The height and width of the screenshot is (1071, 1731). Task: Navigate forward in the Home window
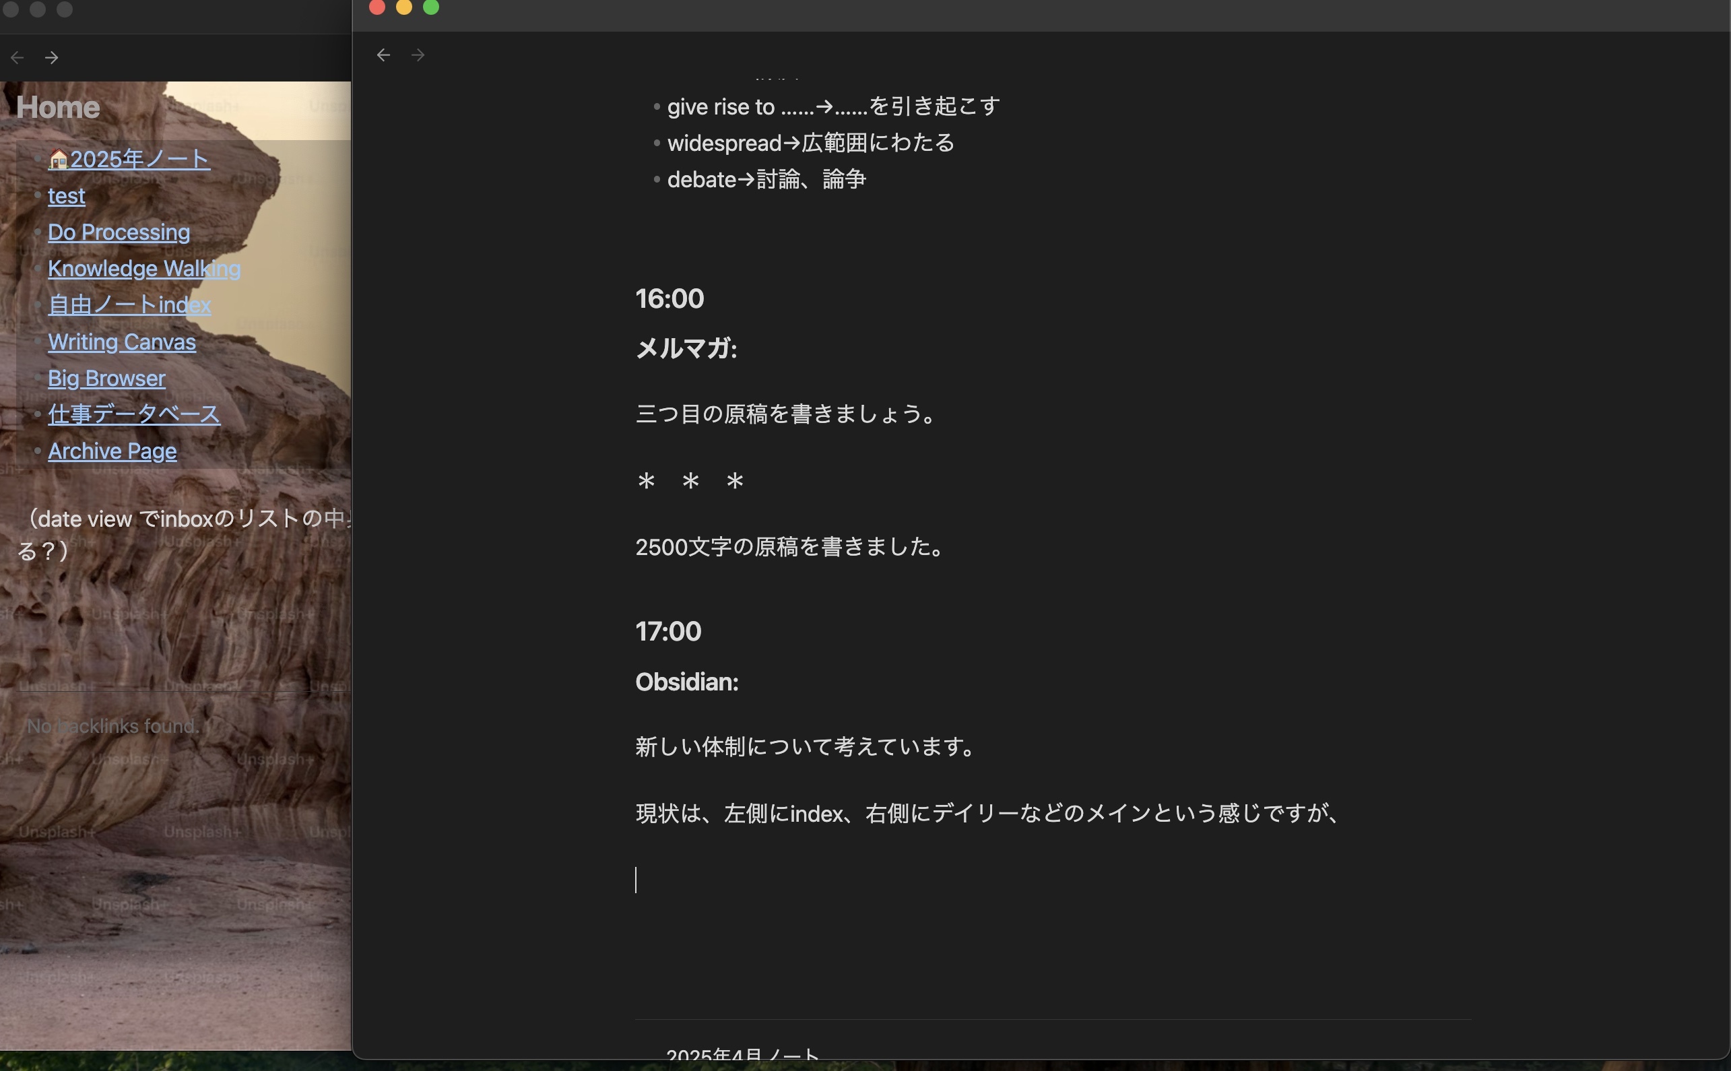point(53,57)
